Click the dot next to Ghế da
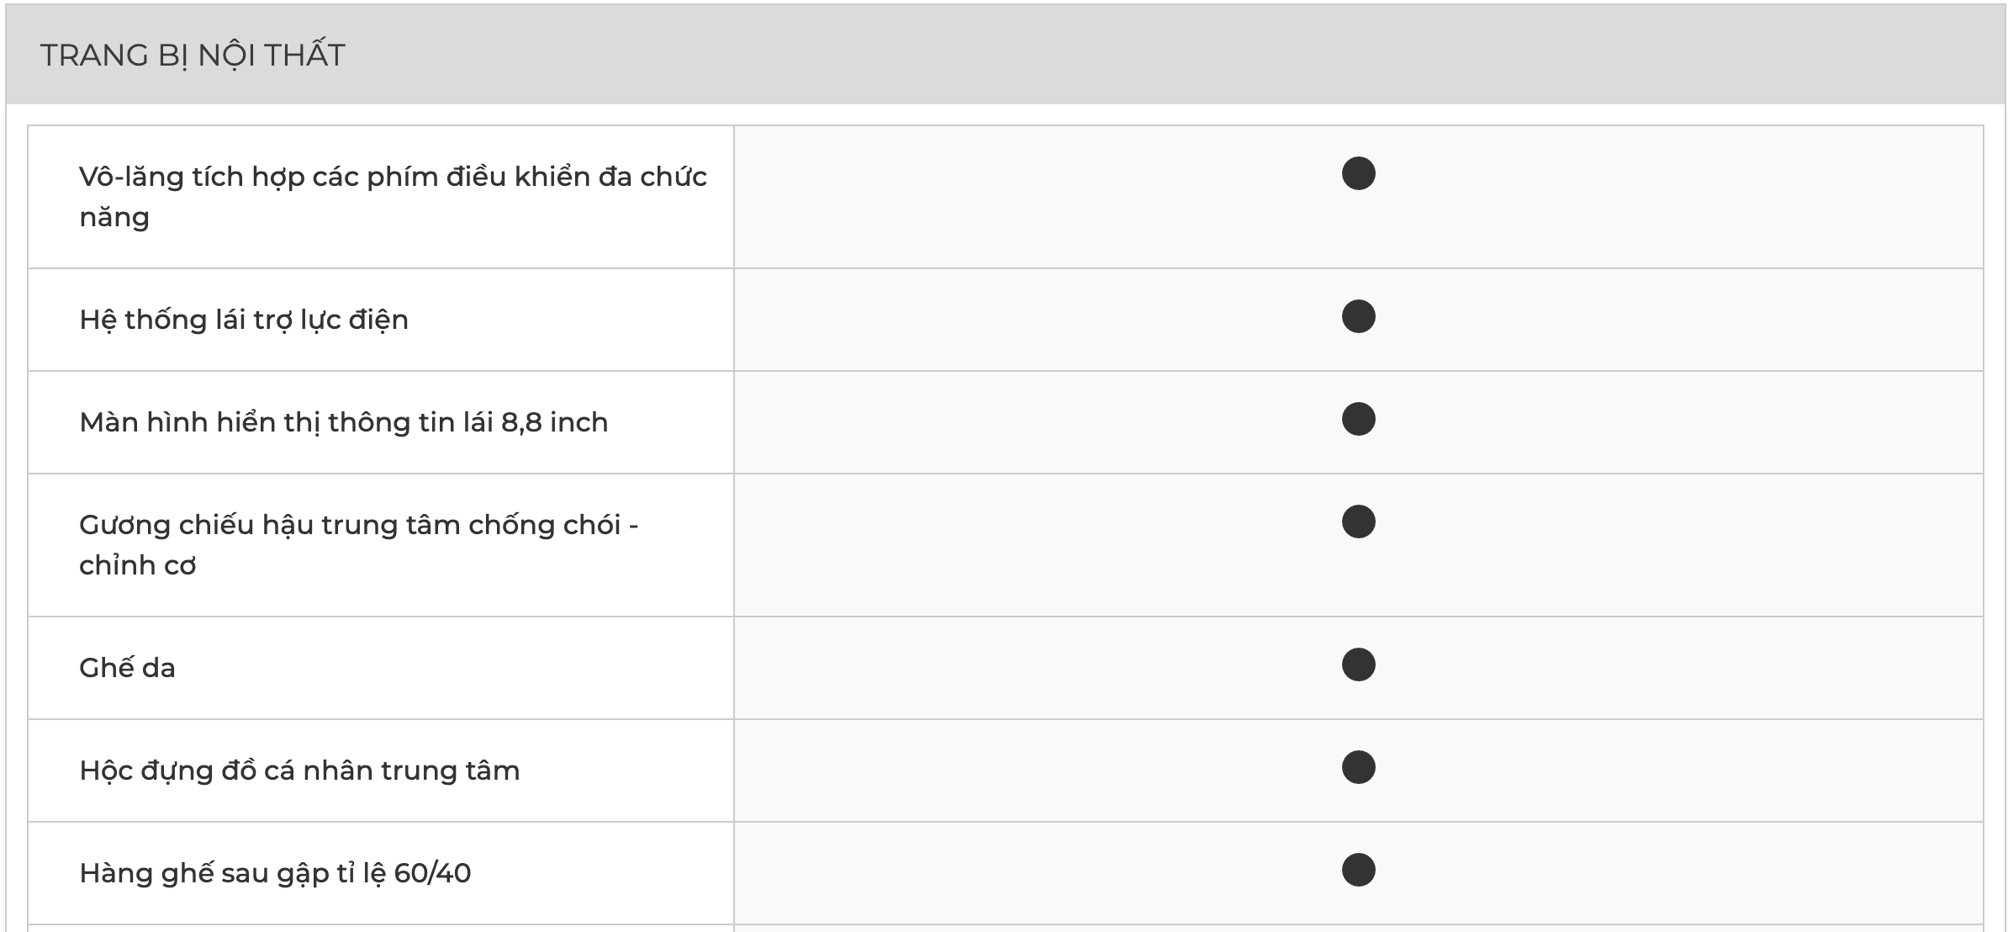 1358,665
